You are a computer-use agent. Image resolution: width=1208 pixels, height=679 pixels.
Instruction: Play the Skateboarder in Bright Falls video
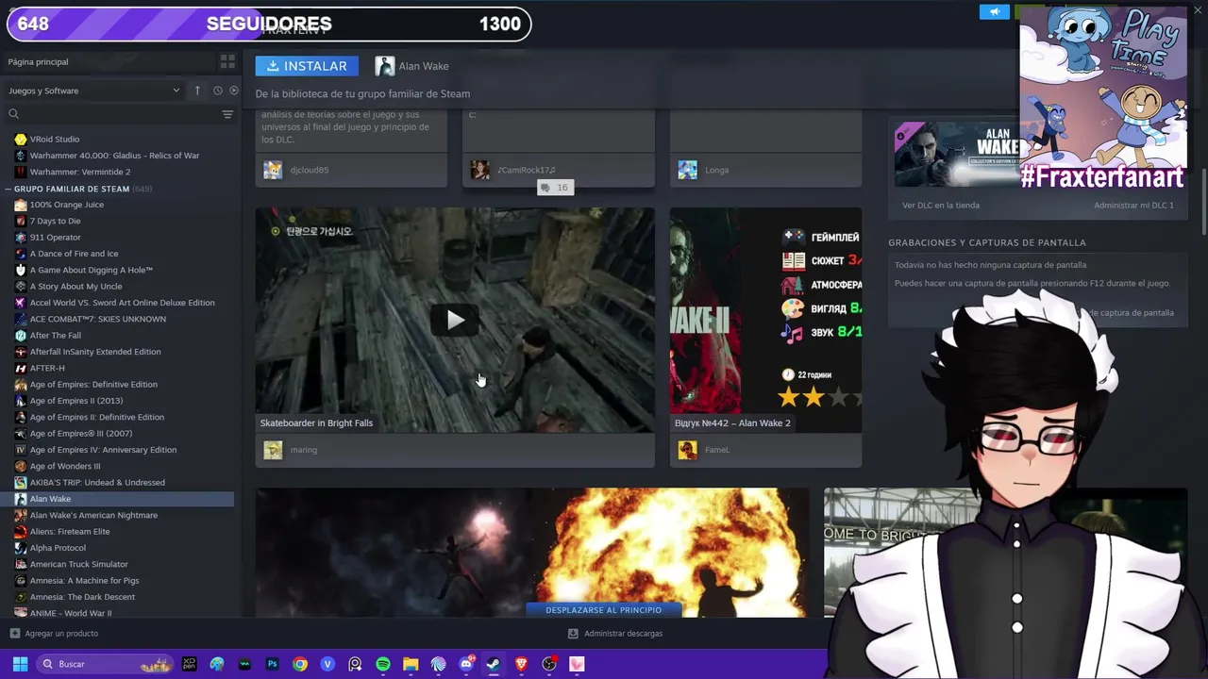455,320
